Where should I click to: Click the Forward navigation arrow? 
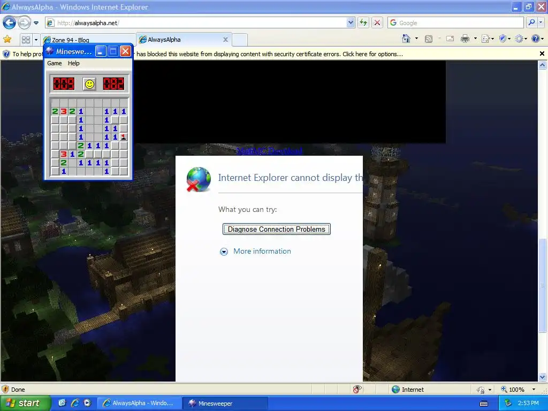click(24, 23)
